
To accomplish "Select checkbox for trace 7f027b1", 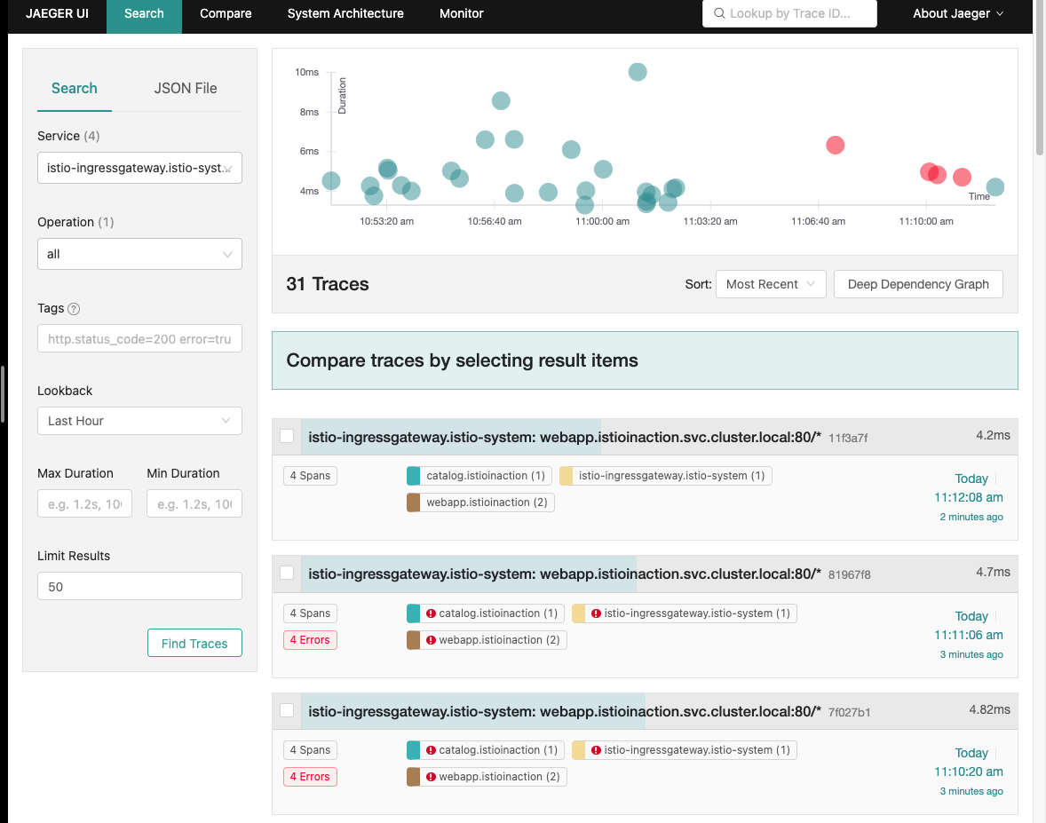I will point(287,710).
